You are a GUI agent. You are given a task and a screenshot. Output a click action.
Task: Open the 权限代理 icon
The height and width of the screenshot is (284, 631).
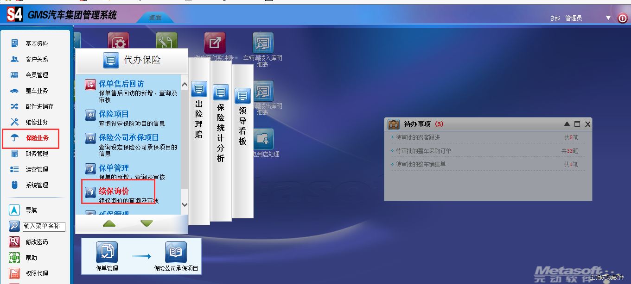[x=14, y=273]
